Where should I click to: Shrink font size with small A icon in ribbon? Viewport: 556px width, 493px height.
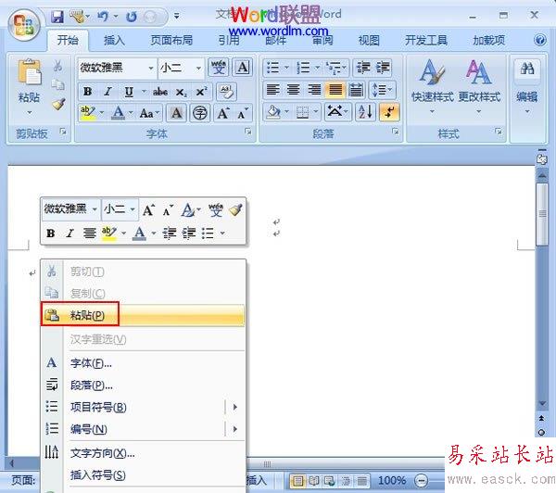tap(243, 113)
